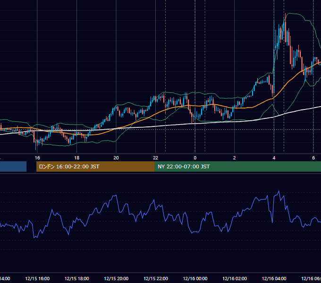Screen dimensions: 321x283
Task: Click the 22 hour label on price chart axis
Action: (x=156, y=158)
